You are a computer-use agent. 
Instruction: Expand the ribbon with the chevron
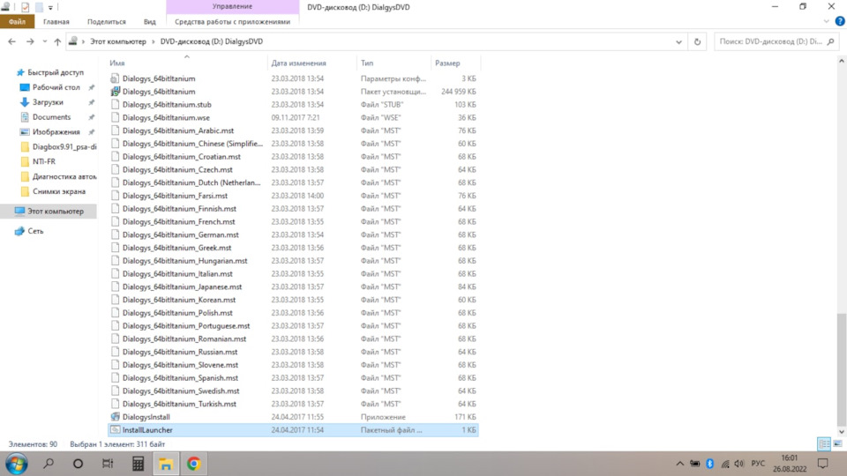pyautogui.click(x=826, y=21)
